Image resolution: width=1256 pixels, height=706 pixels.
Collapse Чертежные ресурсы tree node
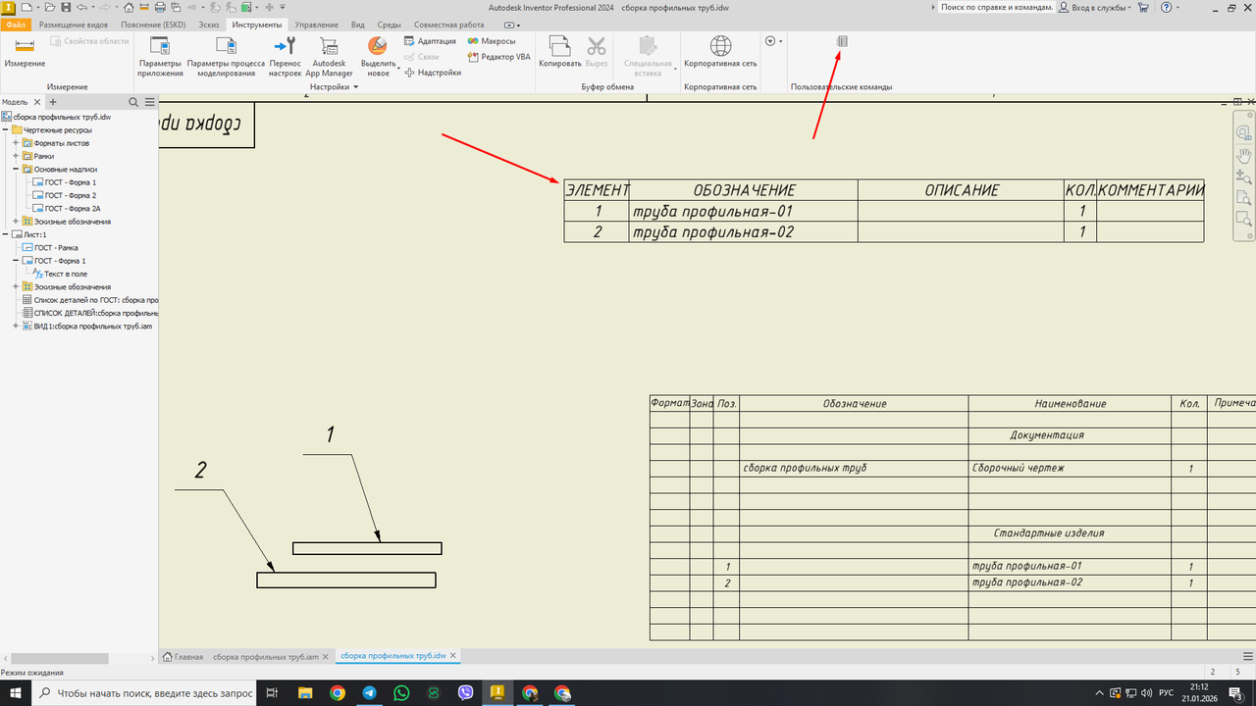coord(5,129)
